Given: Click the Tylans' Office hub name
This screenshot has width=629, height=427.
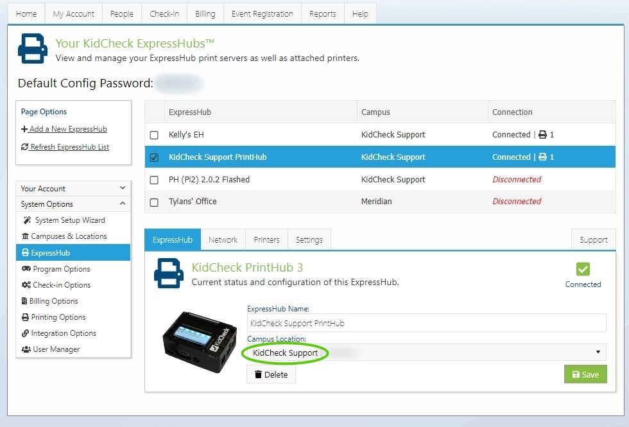Looking at the screenshot, I should point(193,201).
